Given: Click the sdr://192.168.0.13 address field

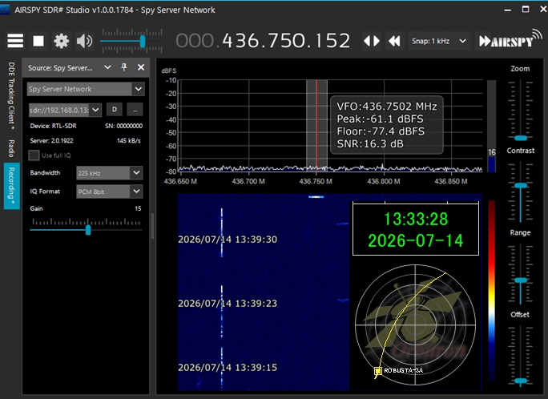Looking at the screenshot, I should [x=58, y=110].
